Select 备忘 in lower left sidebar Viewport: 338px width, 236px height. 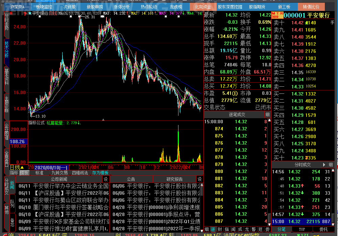click(x=12, y=222)
